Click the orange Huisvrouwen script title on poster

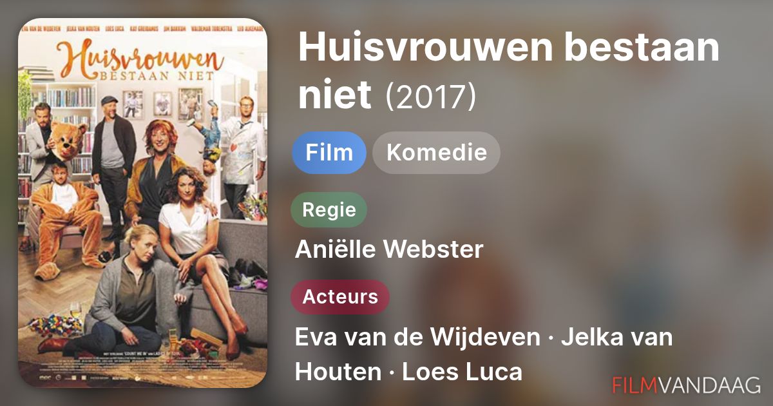[x=140, y=60]
